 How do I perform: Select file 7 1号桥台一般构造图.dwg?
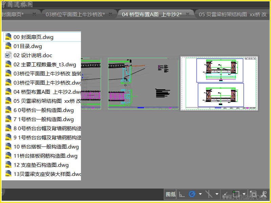pos(42,119)
